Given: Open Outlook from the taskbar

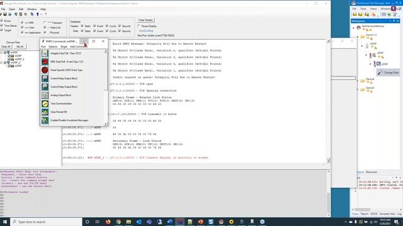Looking at the screenshot, I should [x=139, y=222].
